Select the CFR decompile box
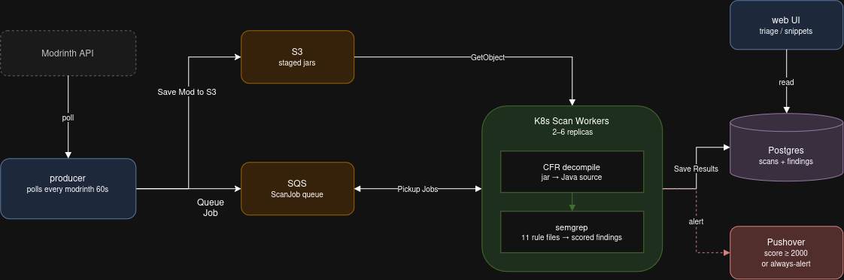 (572, 172)
